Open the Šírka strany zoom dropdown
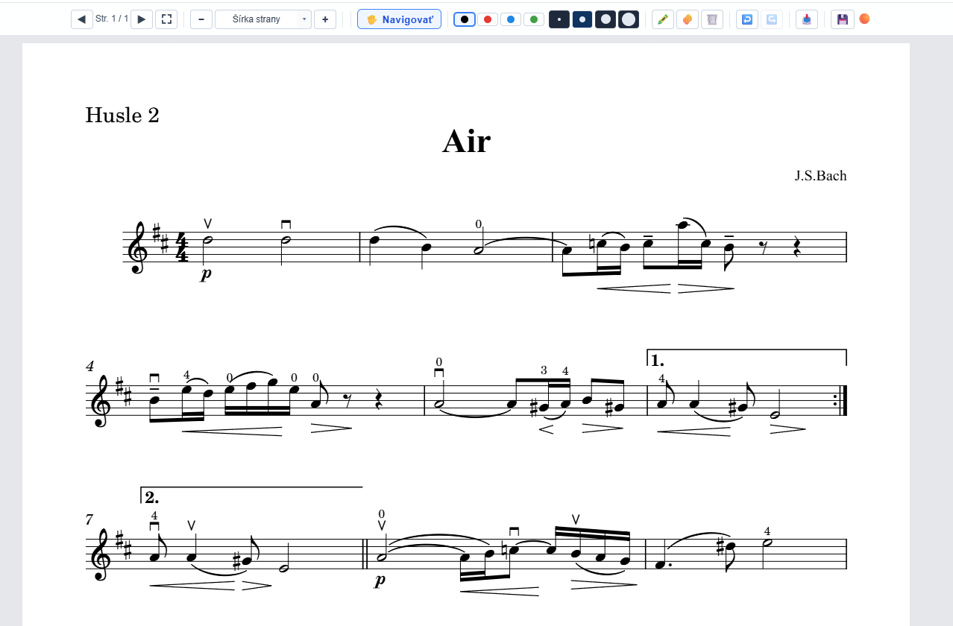Screen dimensions: 953x626 263,19
